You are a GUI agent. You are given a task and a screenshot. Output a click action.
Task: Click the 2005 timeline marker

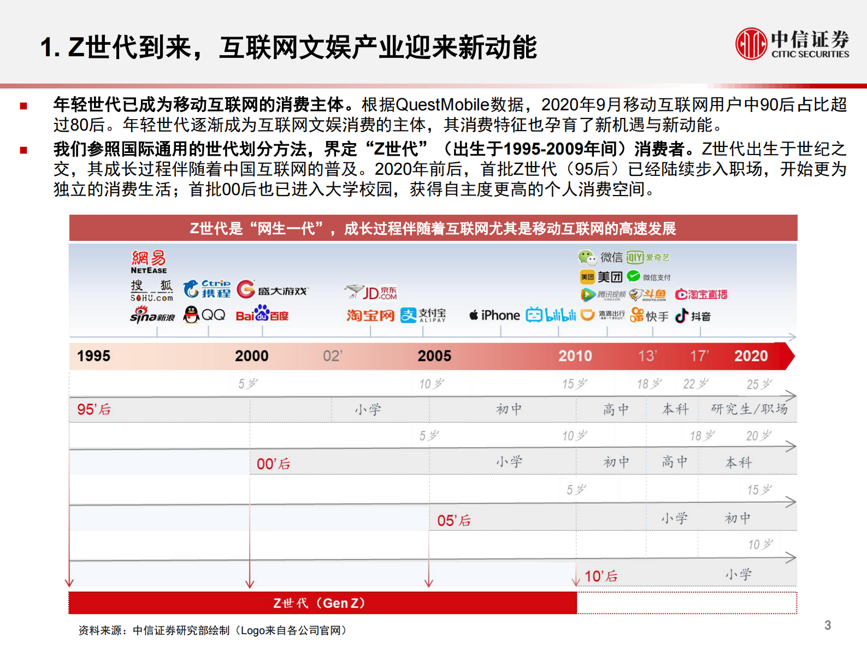coord(434,356)
